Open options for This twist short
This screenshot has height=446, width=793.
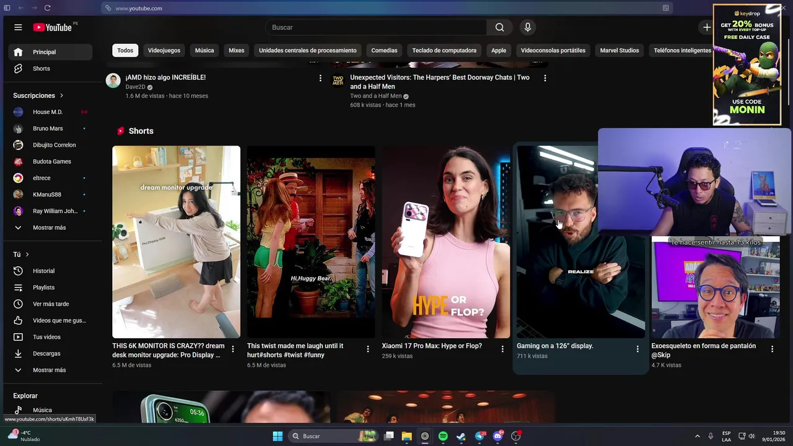367,349
